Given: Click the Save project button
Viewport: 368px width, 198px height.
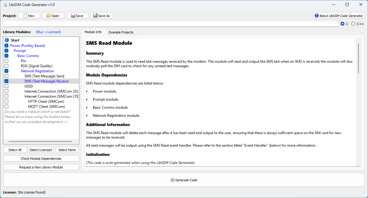Looking at the screenshot, I should [77, 16].
